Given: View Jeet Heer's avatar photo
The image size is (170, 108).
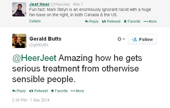Looking at the screenshot, I should [x=19, y=9].
